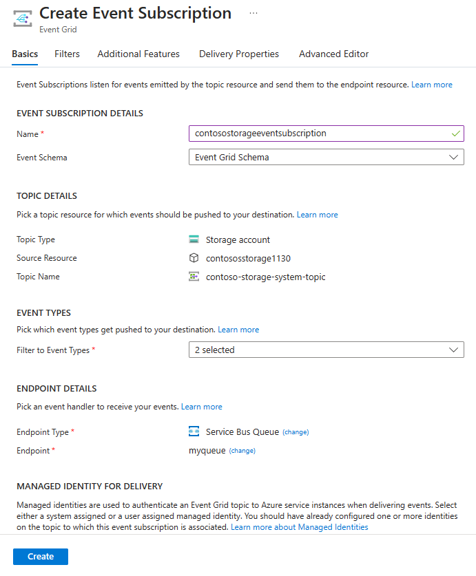Click the Storage account icon under Topic Type
Screen dimensions: 476x576
[x=195, y=239]
